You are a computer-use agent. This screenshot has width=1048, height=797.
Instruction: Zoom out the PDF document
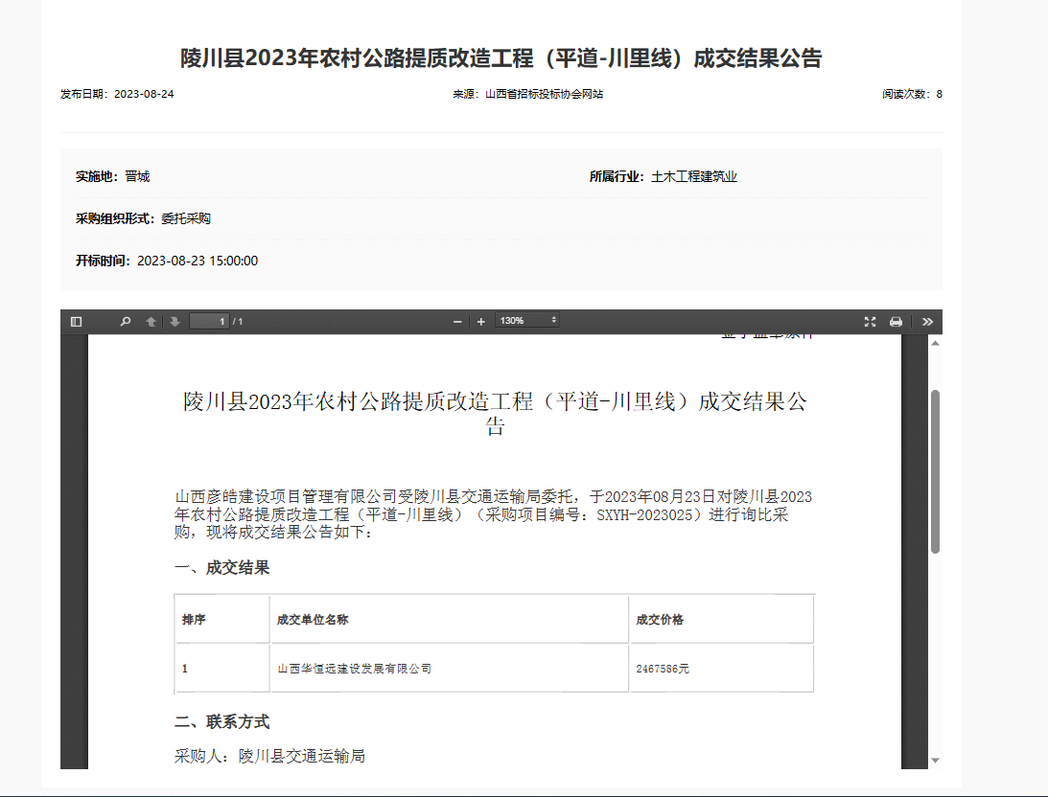tap(457, 322)
